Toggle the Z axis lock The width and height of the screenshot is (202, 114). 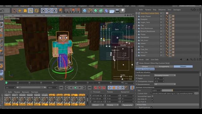pyautogui.click(x=54, y=10)
